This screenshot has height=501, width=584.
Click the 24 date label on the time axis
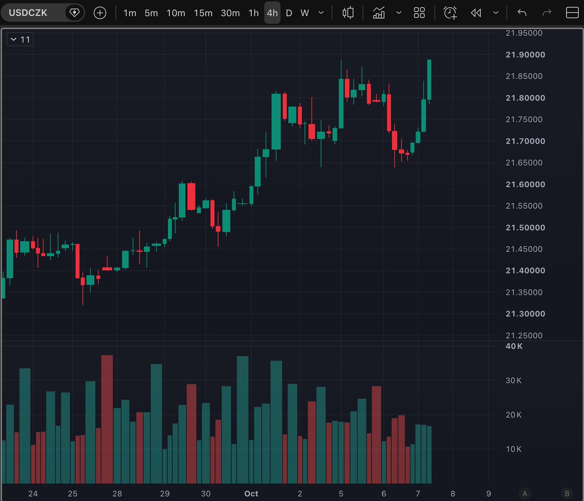(33, 494)
